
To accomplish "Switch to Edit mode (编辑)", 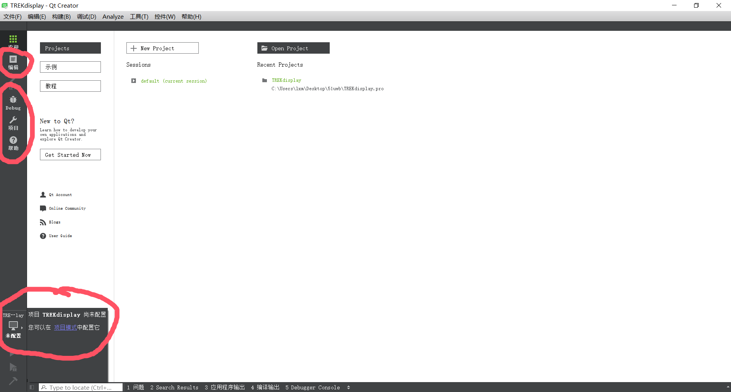I will click(13, 63).
